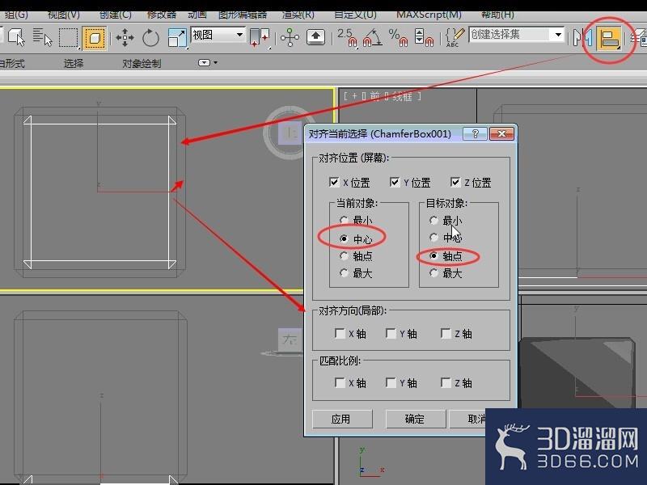
Task: Toggle the 2.5D Snaps icon
Action: [348, 37]
